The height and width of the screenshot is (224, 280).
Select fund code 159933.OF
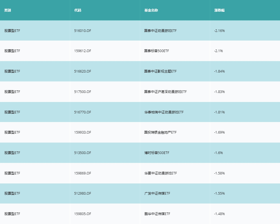83,132
